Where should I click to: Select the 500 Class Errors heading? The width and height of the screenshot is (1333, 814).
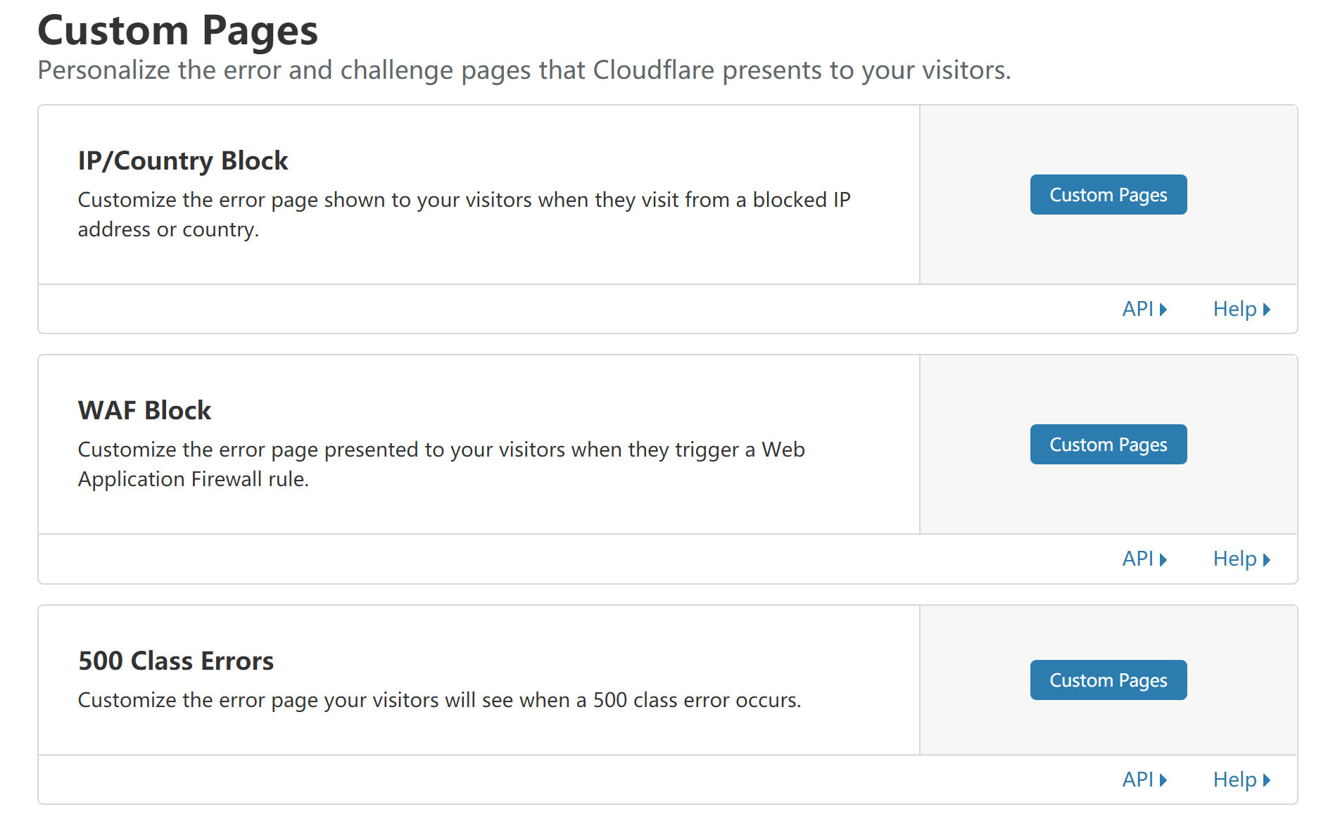(x=176, y=661)
